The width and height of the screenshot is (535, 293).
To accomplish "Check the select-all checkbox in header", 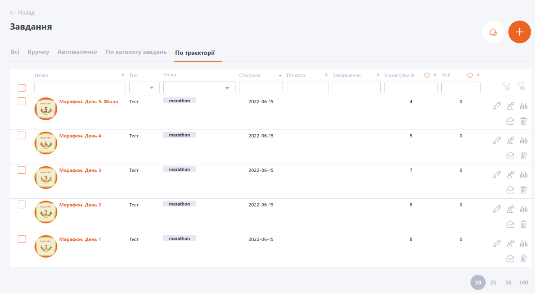I will (21, 88).
